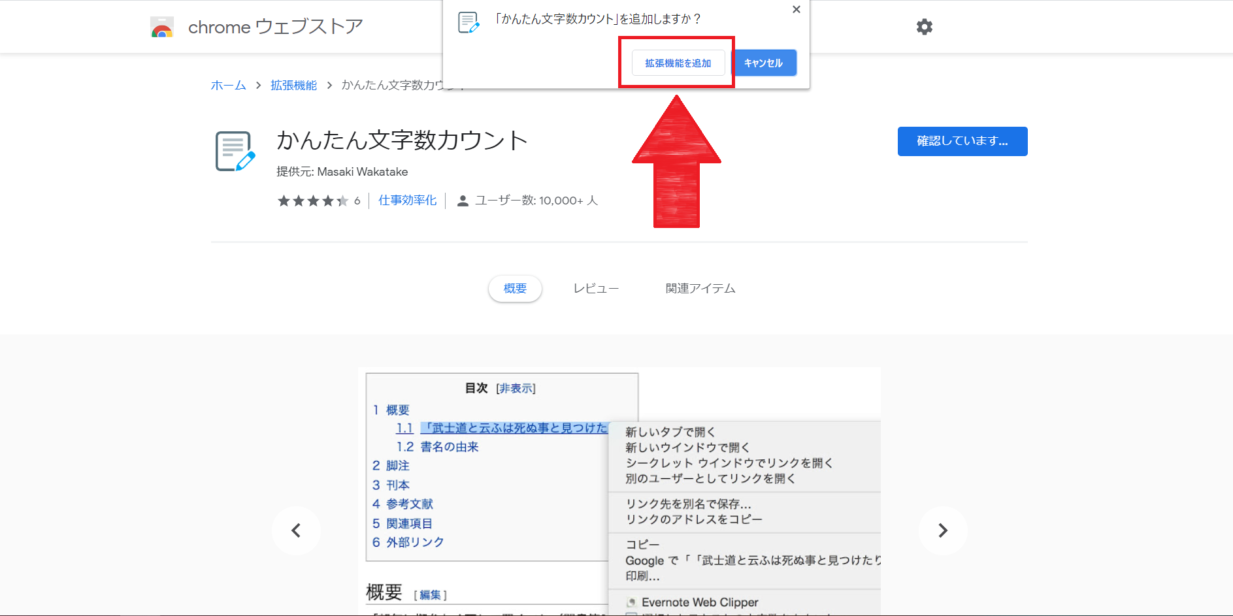Click the 確認しています... blue button

tap(962, 141)
